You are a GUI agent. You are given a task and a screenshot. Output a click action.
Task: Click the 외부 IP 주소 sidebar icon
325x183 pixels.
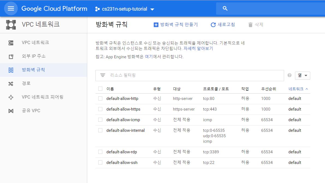[11, 56]
